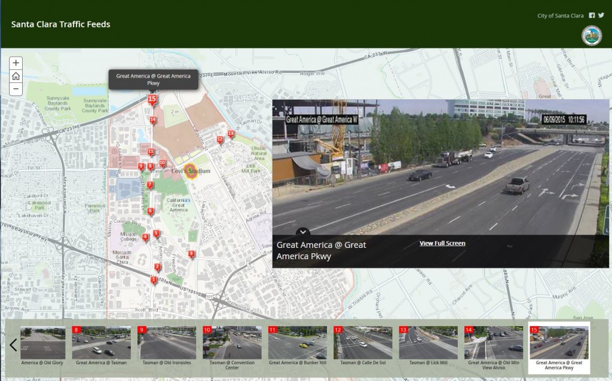
Task: Select map marker 8
Action: pyautogui.click(x=150, y=167)
